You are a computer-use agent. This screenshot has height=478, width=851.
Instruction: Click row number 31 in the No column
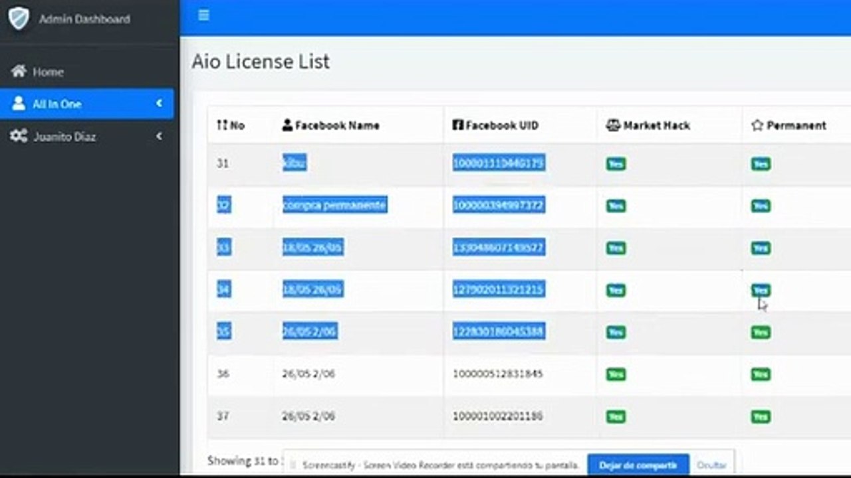(x=223, y=163)
